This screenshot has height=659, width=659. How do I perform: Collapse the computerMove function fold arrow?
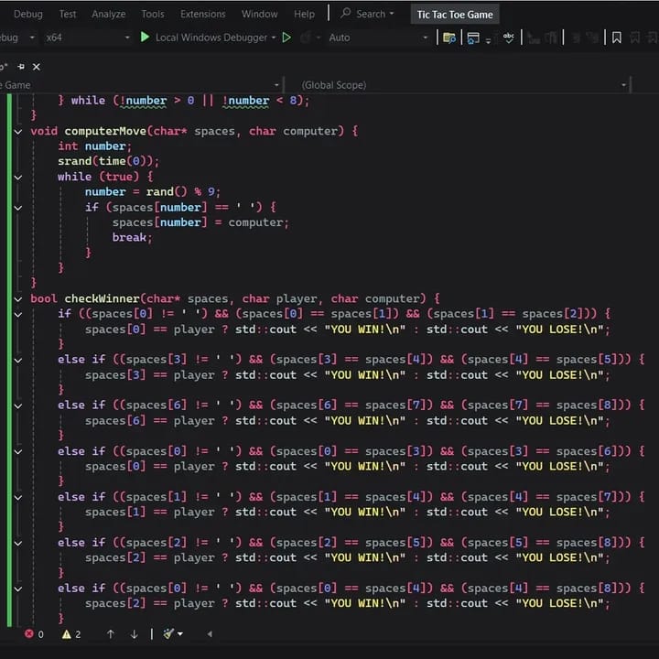pos(18,132)
